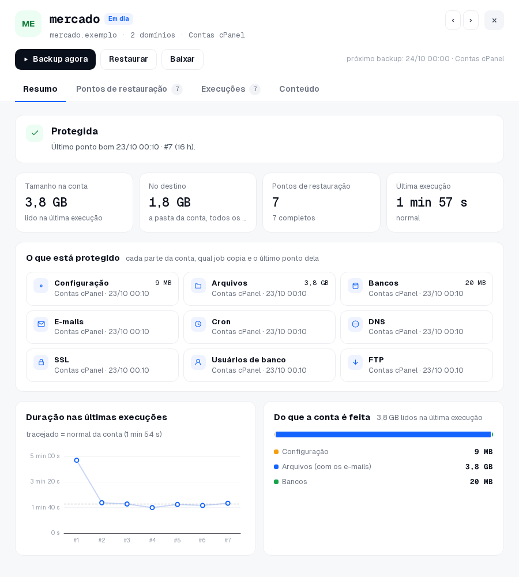Click the Arquivos folder icon
This screenshot has width=519, height=577.
(x=198, y=286)
